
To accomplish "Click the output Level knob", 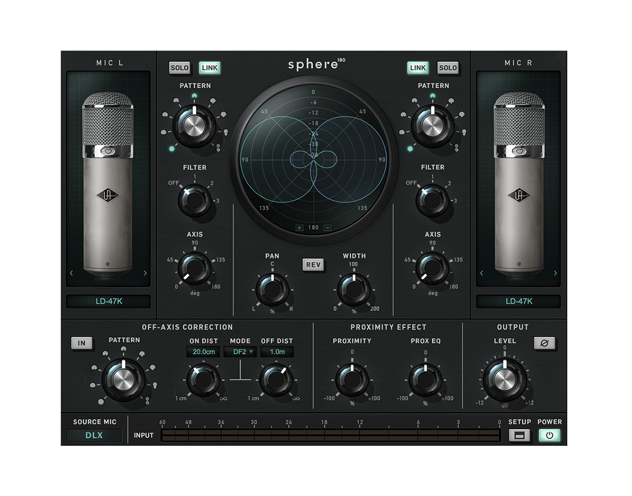I will [x=504, y=380].
